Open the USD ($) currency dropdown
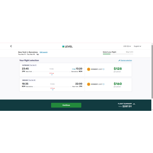The width and height of the screenshot is (153, 153). pos(127,46)
